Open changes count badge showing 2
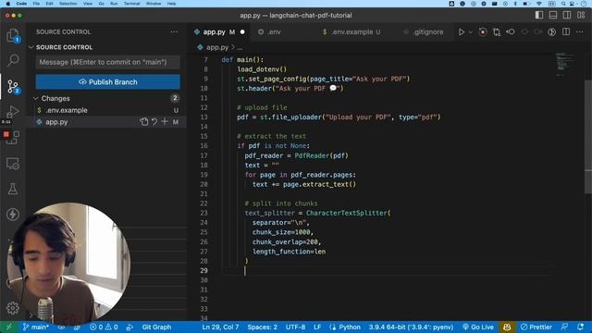 pos(175,98)
